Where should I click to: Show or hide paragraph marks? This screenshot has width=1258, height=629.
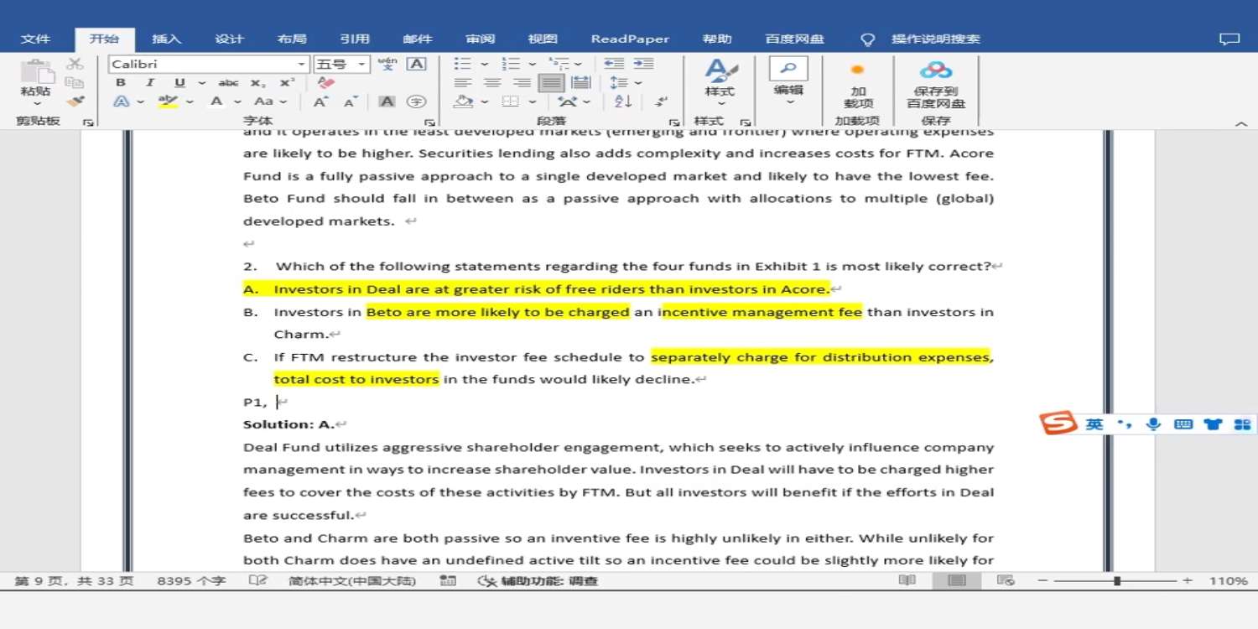(x=662, y=101)
